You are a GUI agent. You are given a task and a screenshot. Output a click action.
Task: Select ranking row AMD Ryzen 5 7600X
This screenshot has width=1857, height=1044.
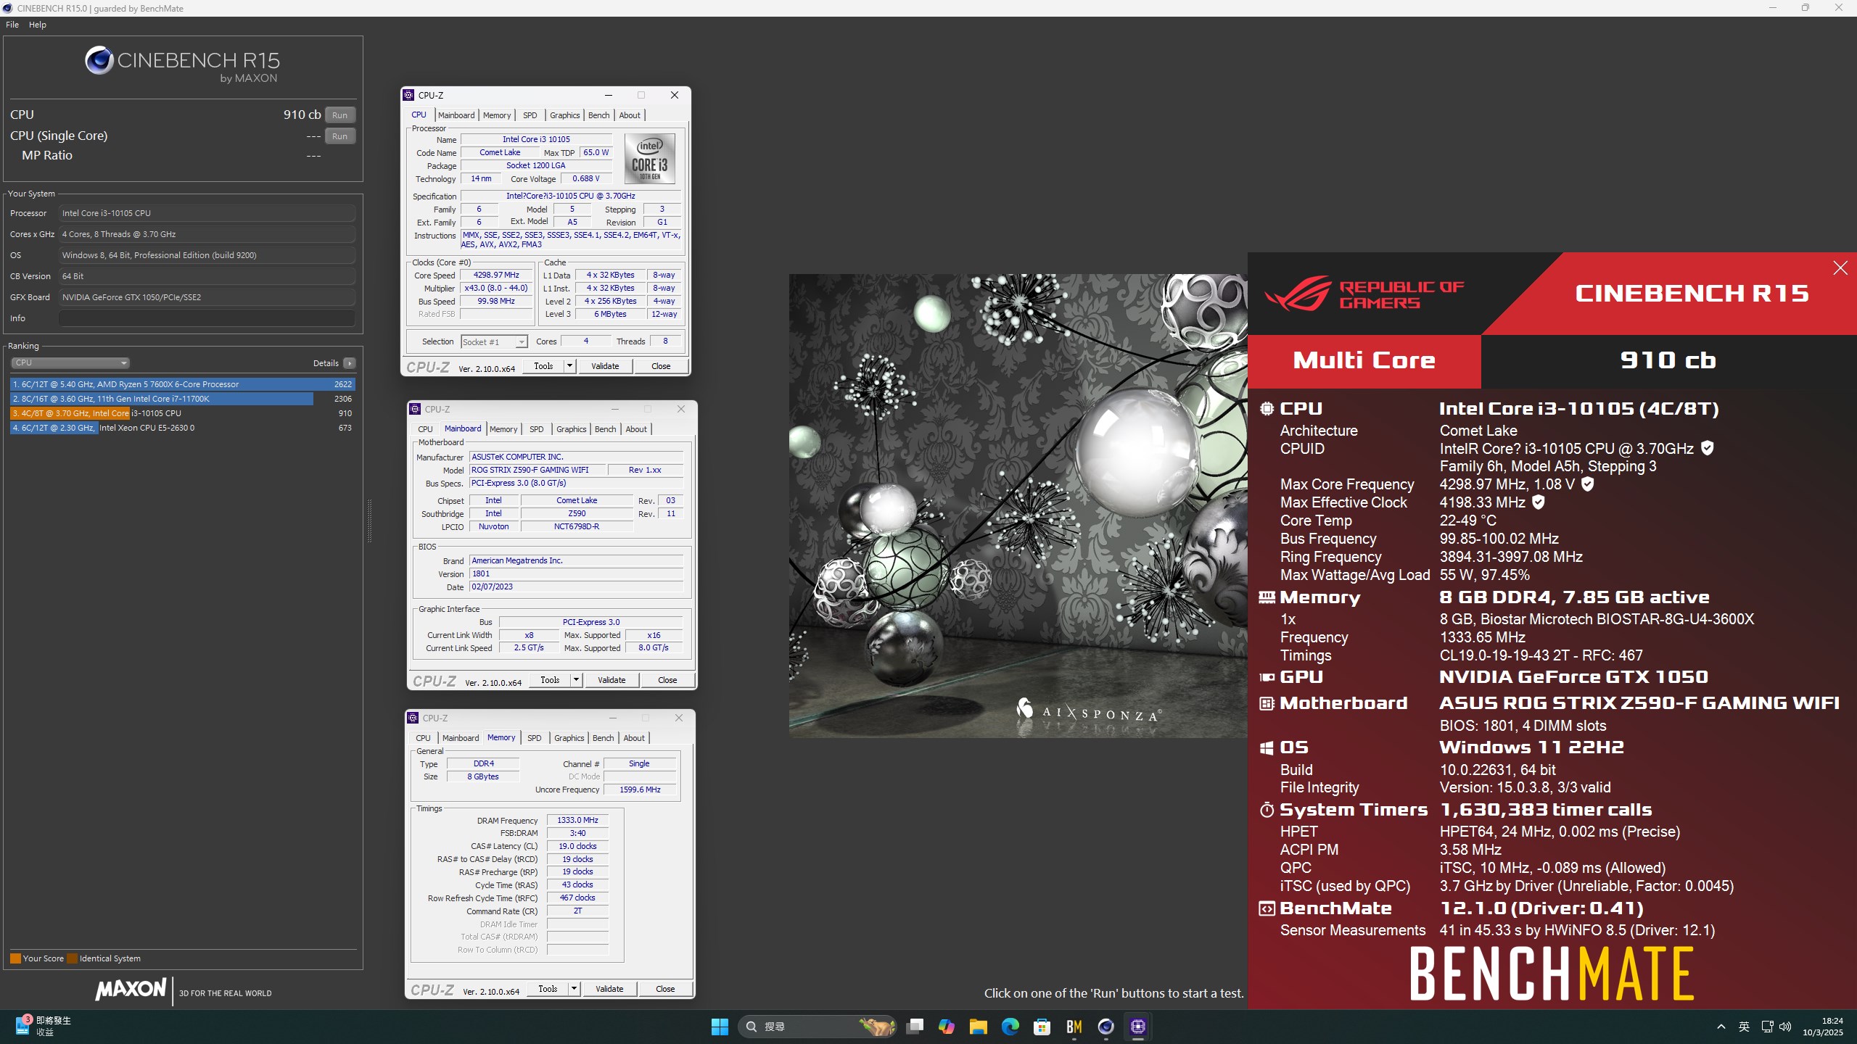pyautogui.click(x=183, y=384)
